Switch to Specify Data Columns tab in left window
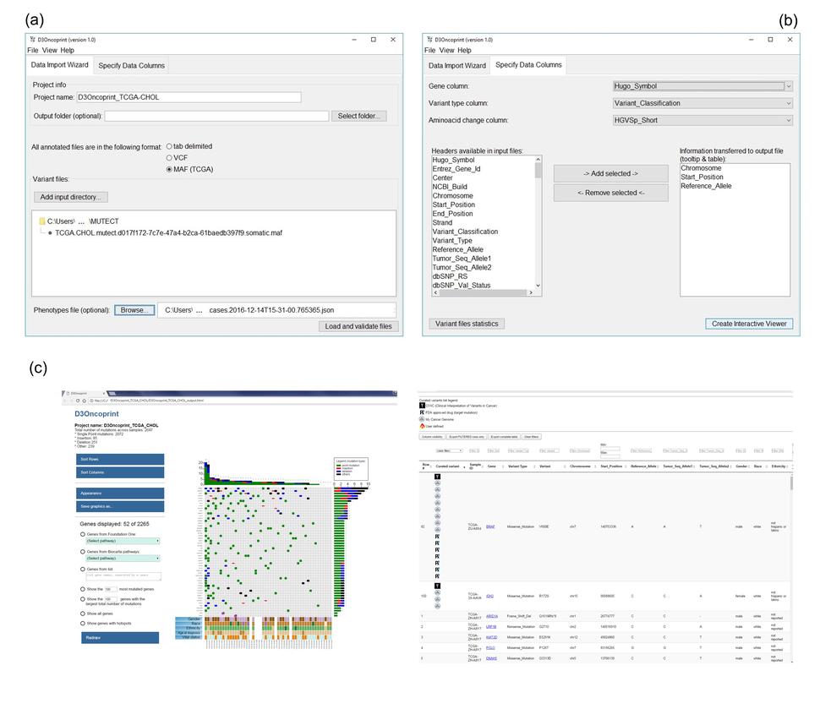Viewport: 820px width, 709px height. pyautogui.click(x=131, y=65)
